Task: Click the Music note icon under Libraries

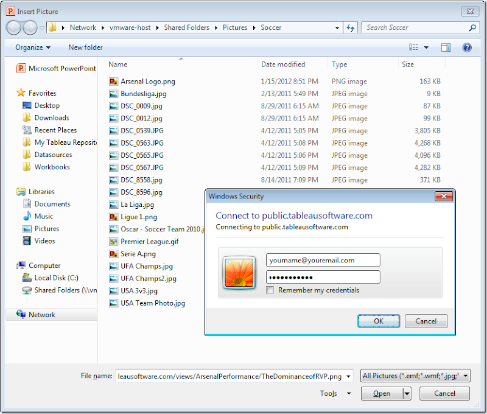Action: (x=27, y=216)
